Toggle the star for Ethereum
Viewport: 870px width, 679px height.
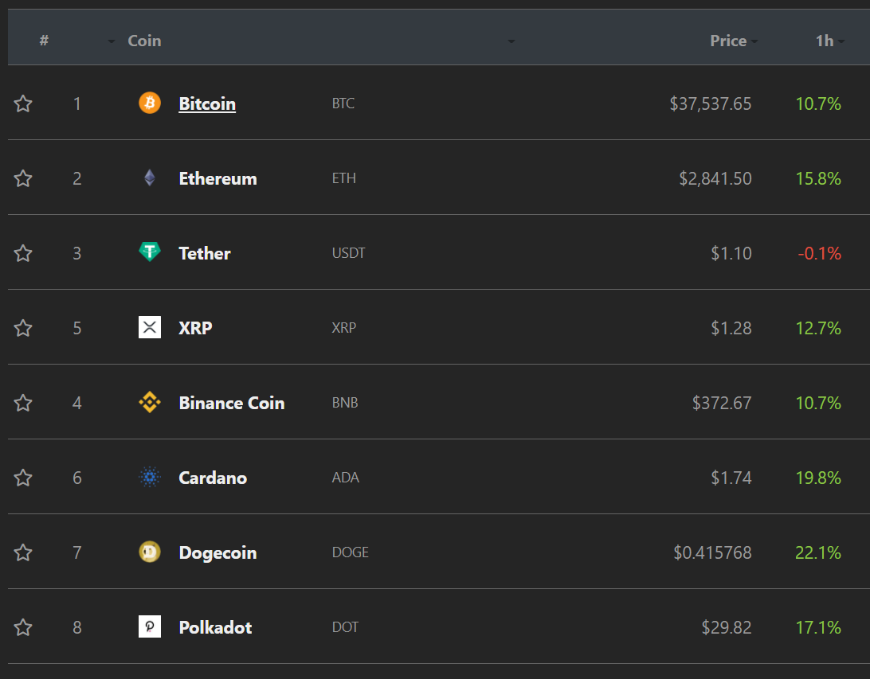pos(23,178)
